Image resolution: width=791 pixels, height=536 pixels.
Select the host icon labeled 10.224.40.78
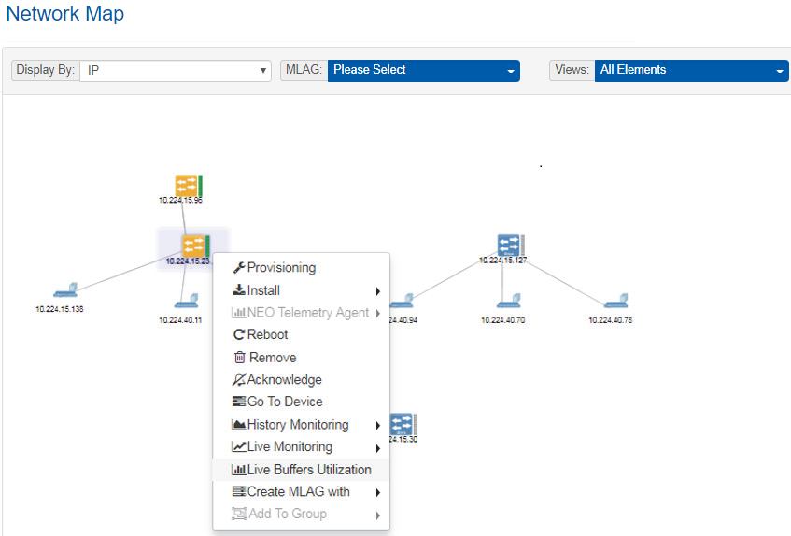pyautogui.click(x=614, y=302)
